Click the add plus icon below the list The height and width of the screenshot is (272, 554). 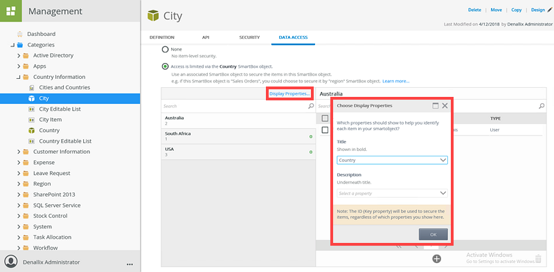[437, 259]
